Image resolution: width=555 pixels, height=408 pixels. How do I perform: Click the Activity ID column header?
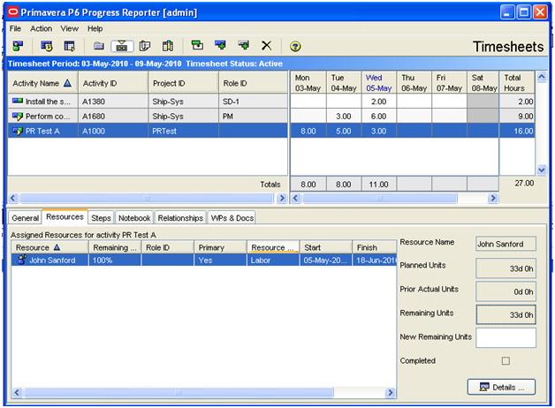[x=113, y=83]
